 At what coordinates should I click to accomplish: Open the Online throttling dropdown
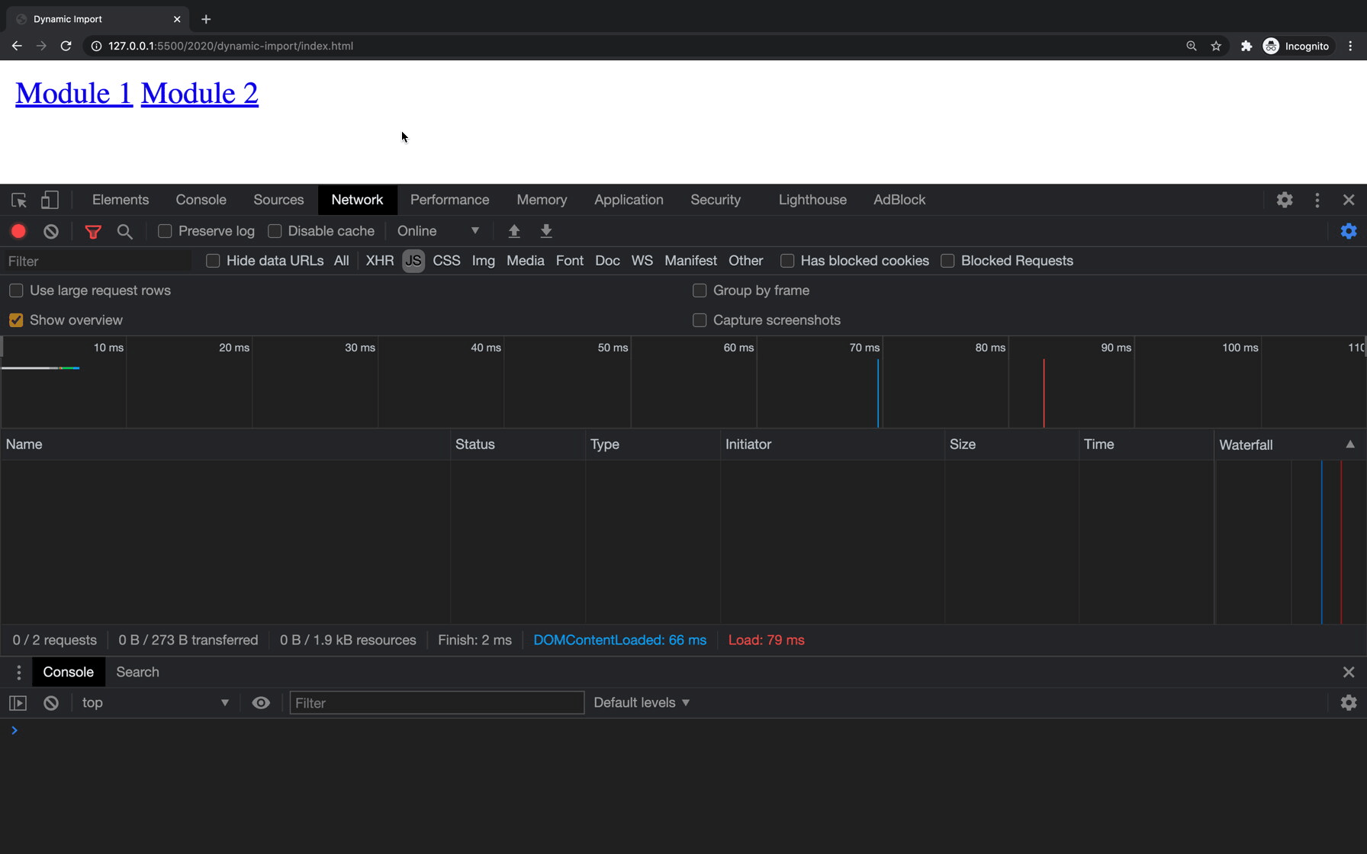438,231
